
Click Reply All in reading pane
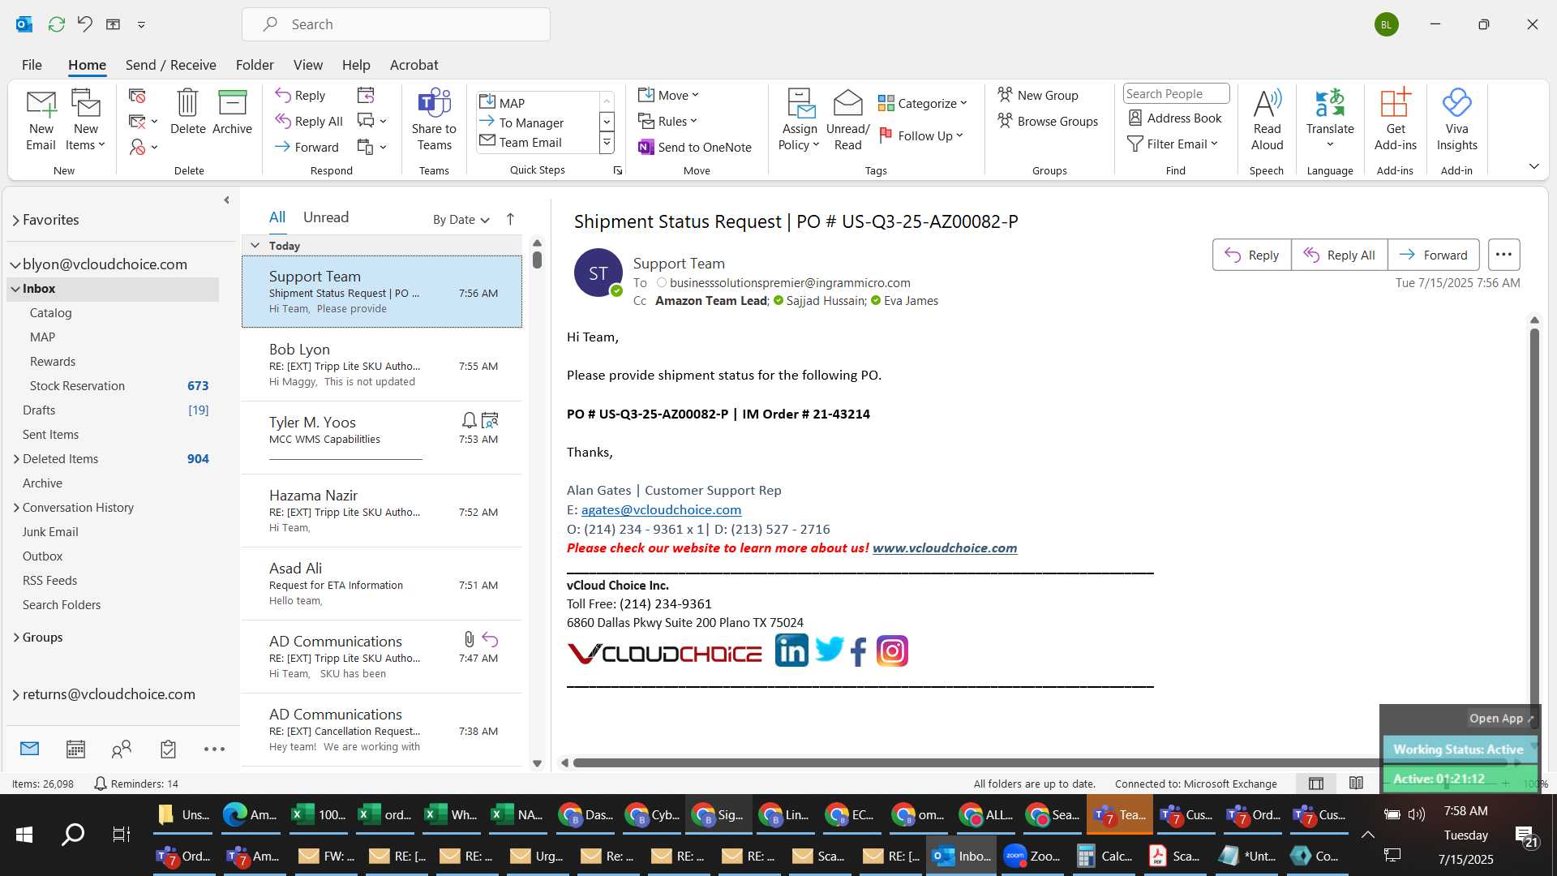[1339, 255]
